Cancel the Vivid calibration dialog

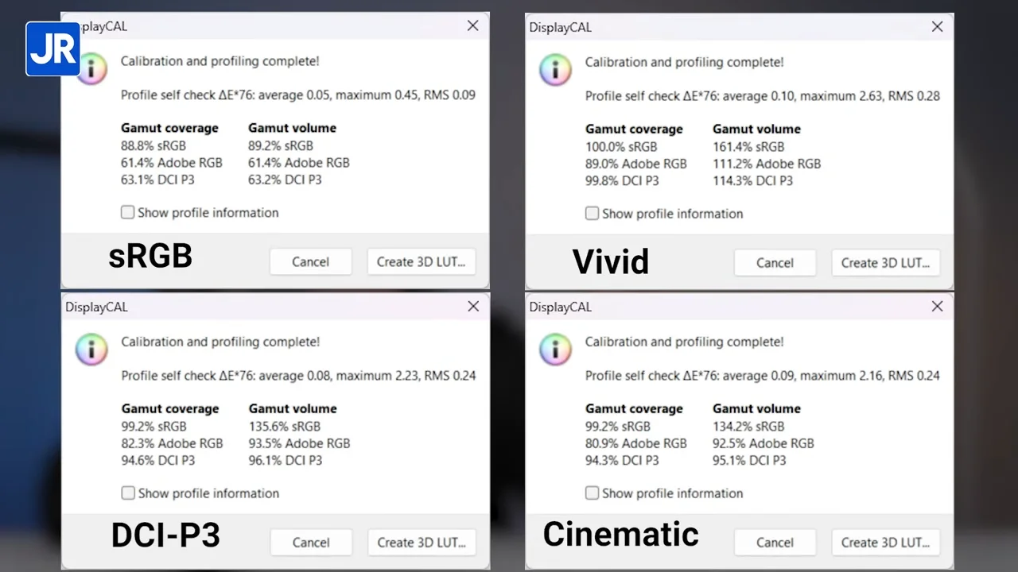point(775,263)
